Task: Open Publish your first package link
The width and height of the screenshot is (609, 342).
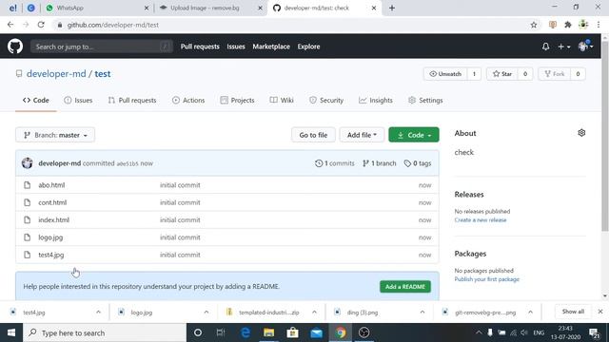Action: [486, 279]
